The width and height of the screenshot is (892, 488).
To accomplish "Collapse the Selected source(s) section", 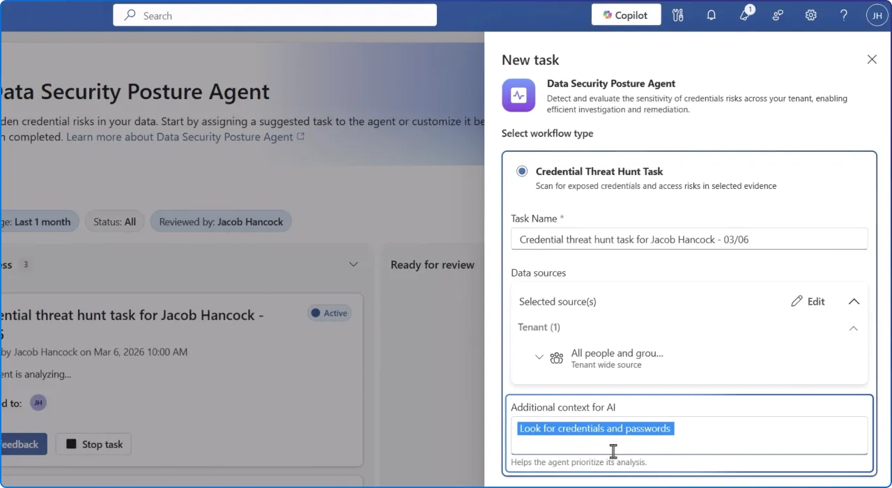I will pos(854,301).
